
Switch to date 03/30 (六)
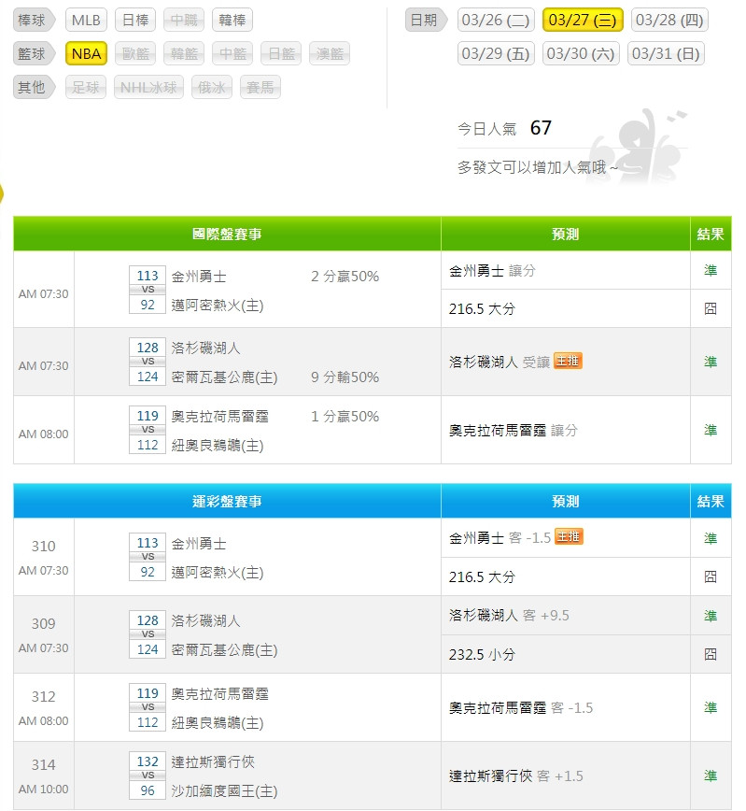pos(581,54)
